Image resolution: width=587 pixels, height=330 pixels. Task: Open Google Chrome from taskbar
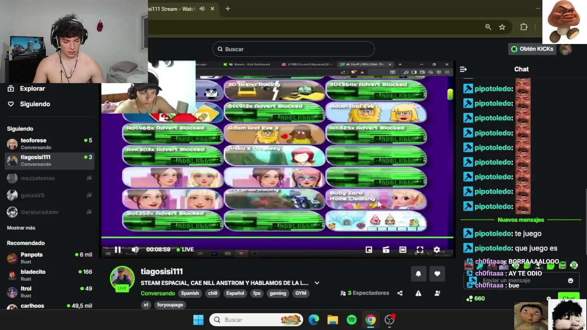[x=371, y=320]
